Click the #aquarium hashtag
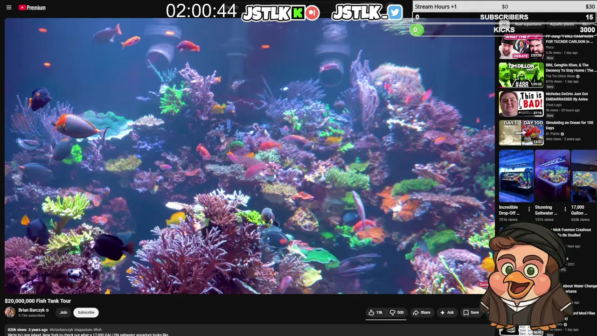This screenshot has height=336, width=597. 83,329
